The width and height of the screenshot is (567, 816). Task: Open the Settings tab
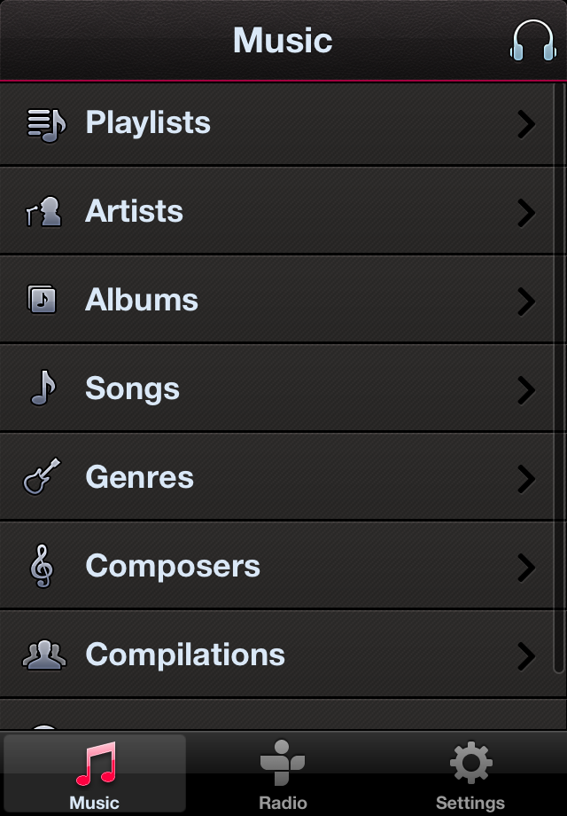coord(470,774)
